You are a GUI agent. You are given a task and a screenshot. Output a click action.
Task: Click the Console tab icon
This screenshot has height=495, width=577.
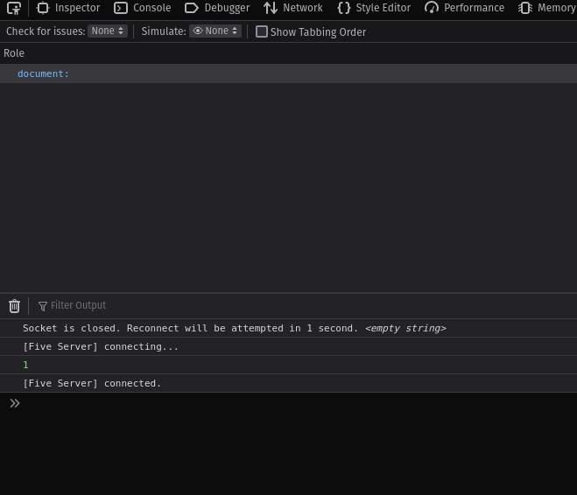coord(121,8)
